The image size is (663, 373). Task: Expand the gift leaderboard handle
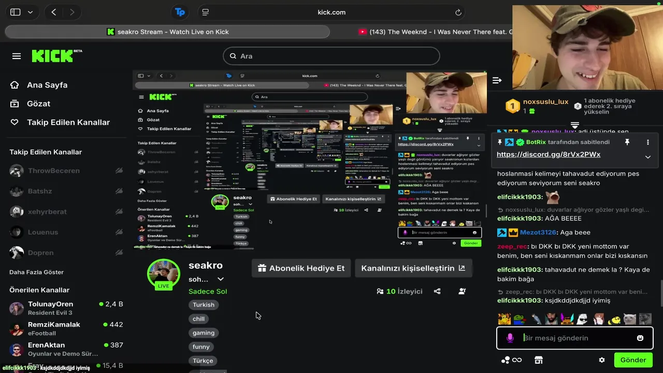pyautogui.click(x=574, y=125)
